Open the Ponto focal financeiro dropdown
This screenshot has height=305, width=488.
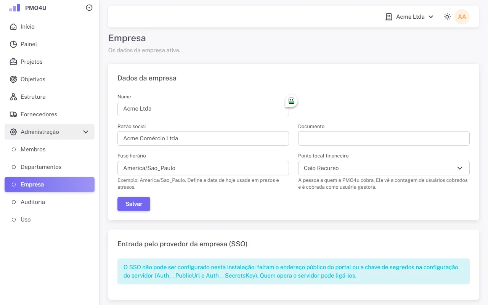[384, 168]
